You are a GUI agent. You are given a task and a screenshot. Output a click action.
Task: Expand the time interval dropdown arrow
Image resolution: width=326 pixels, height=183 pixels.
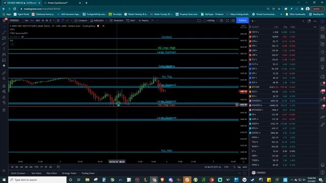click(53, 20)
